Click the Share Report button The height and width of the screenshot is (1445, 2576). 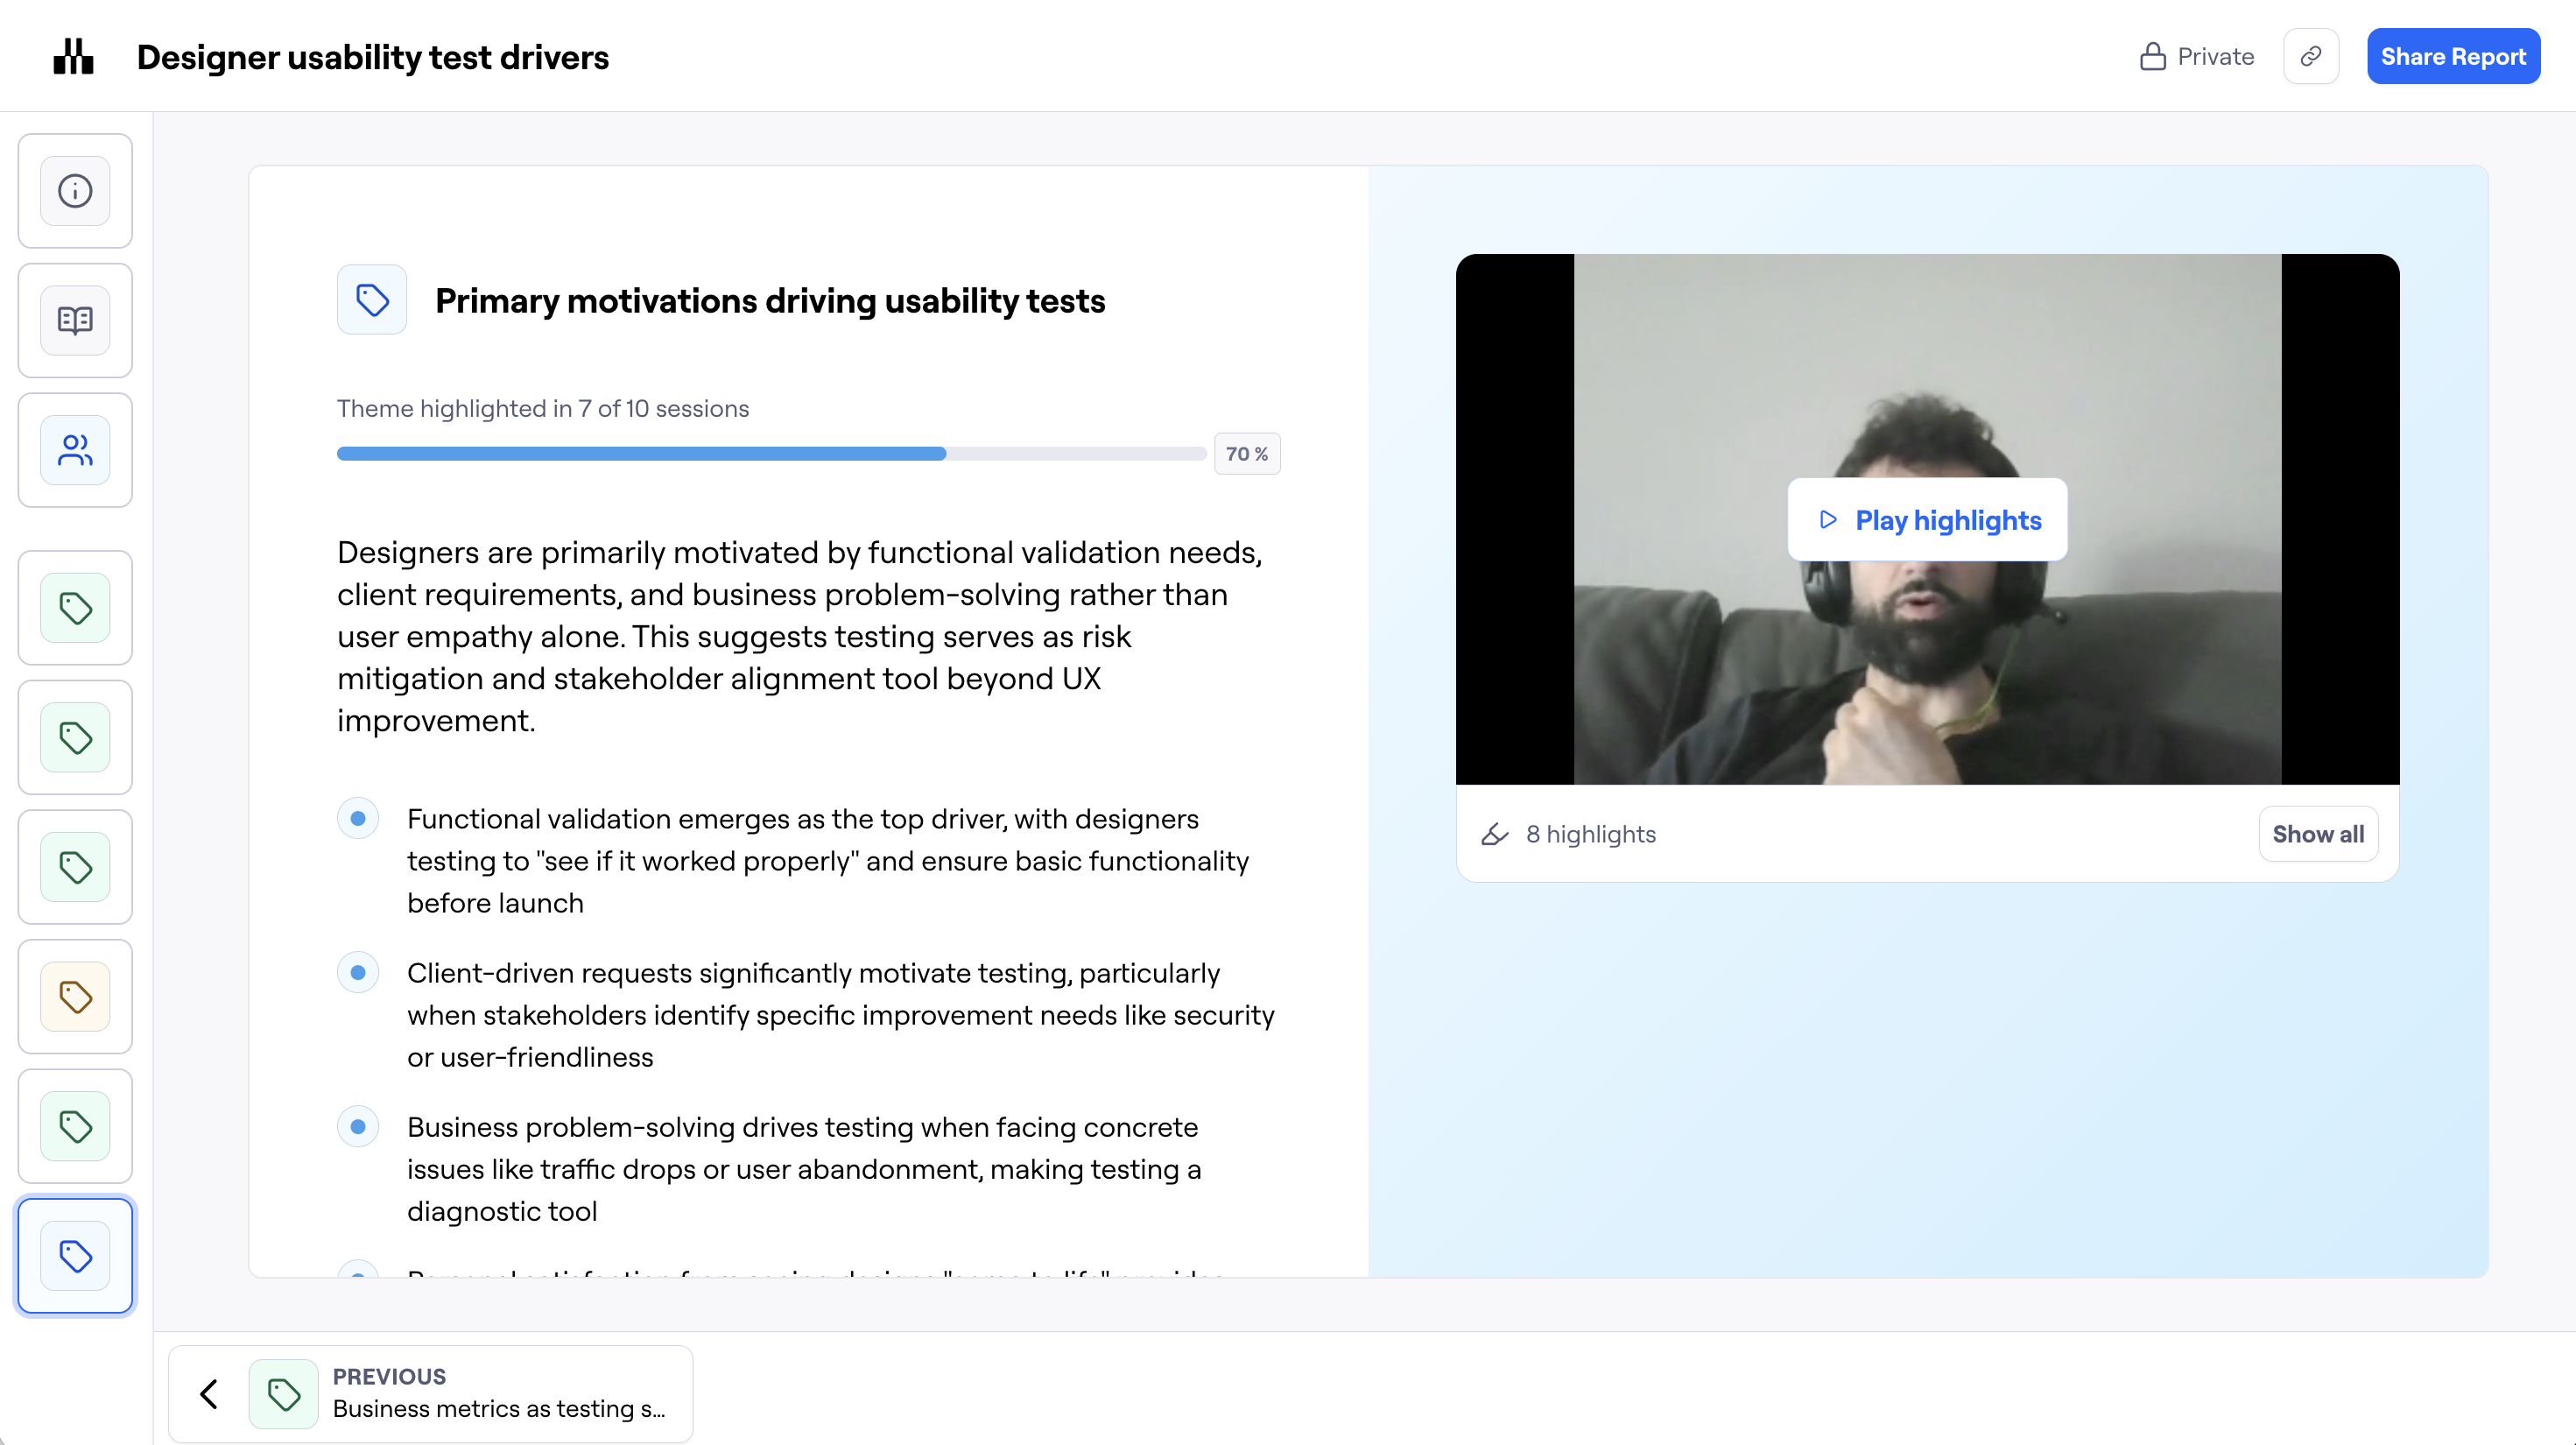(x=2452, y=57)
